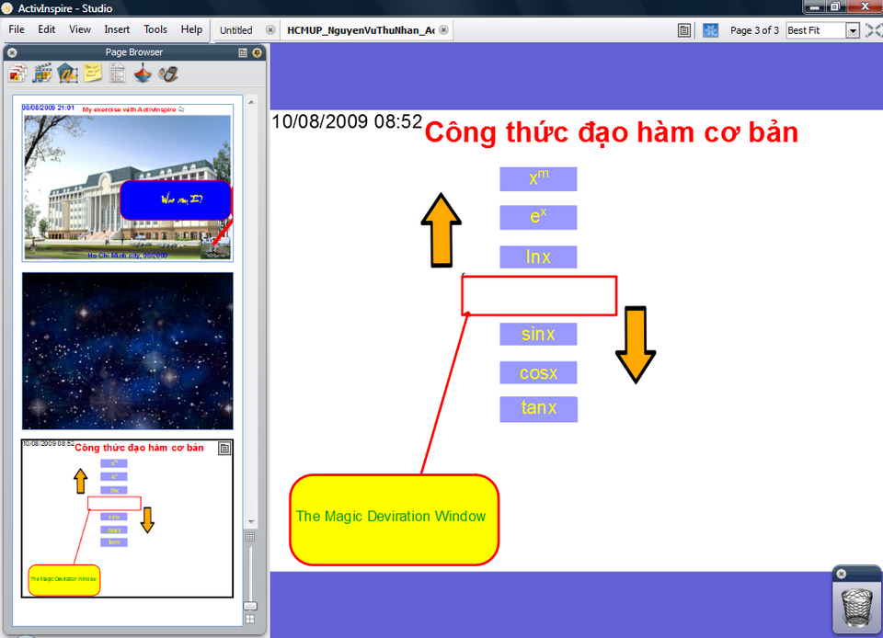Open the Notes Browser

click(x=92, y=74)
